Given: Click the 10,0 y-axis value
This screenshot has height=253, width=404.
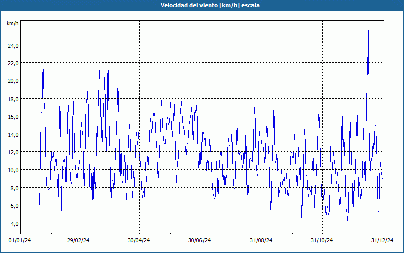Looking at the screenshot, I should coord(13,170).
